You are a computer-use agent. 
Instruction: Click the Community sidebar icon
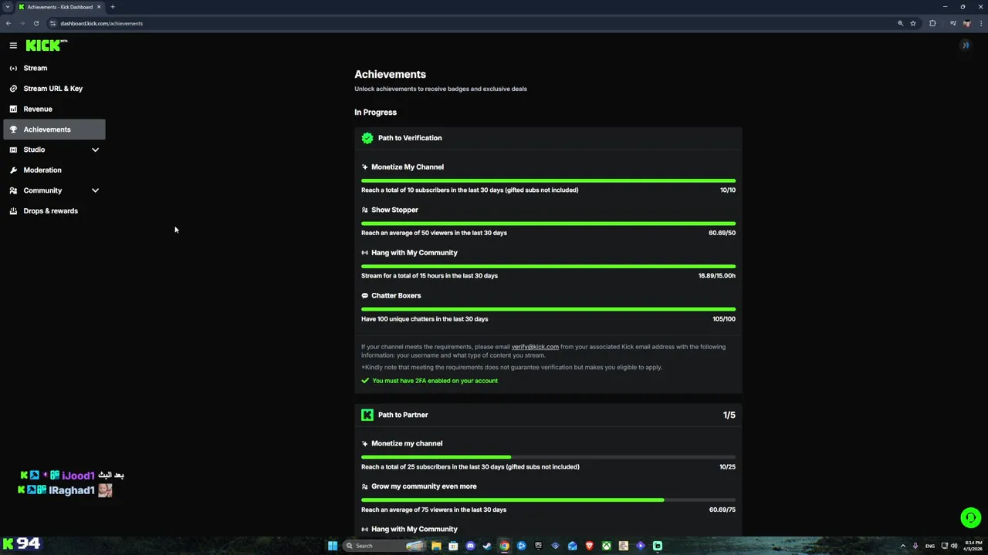pyautogui.click(x=13, y=190)
